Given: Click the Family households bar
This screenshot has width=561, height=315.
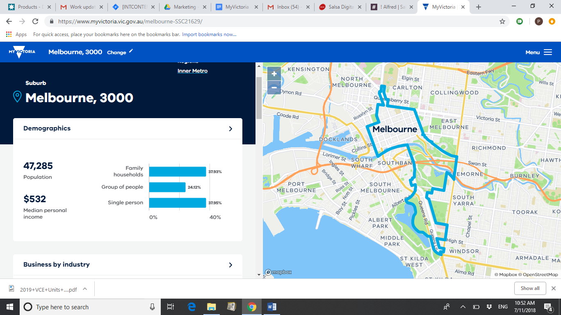Looking at the screenshot, I should coord(178,171).
